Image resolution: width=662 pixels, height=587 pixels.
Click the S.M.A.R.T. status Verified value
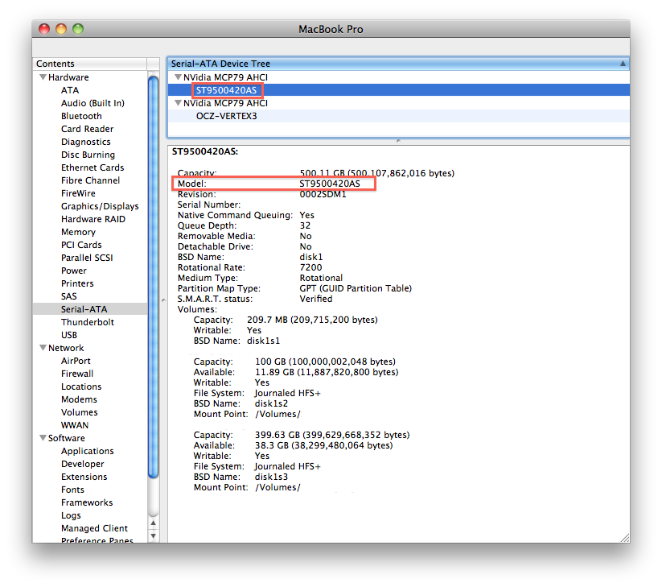[x=316, y=299]
